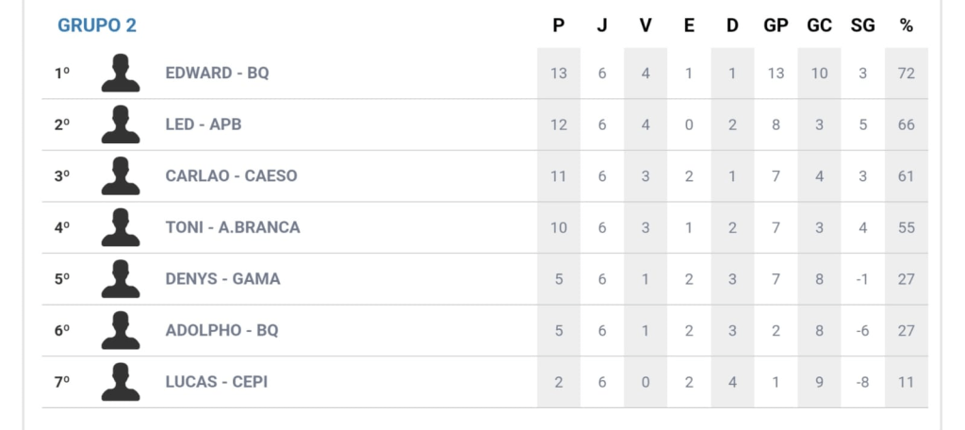
Task: Click the avatar icon beside LUCAS - CEPI
Action: (x=121, y=382)
